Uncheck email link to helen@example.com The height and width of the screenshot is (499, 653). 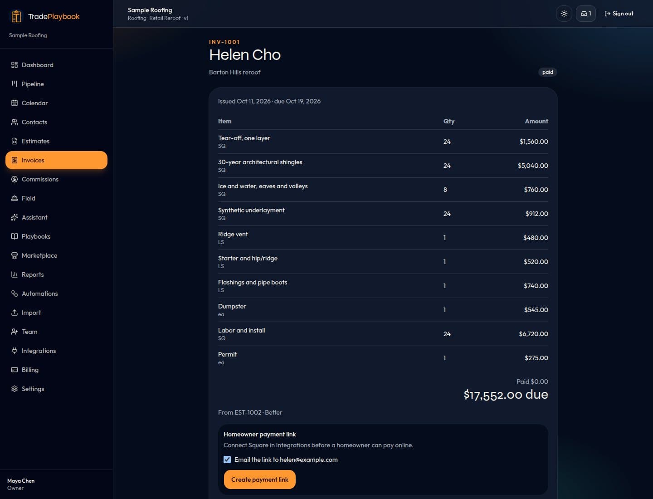(x=227, y=460)
